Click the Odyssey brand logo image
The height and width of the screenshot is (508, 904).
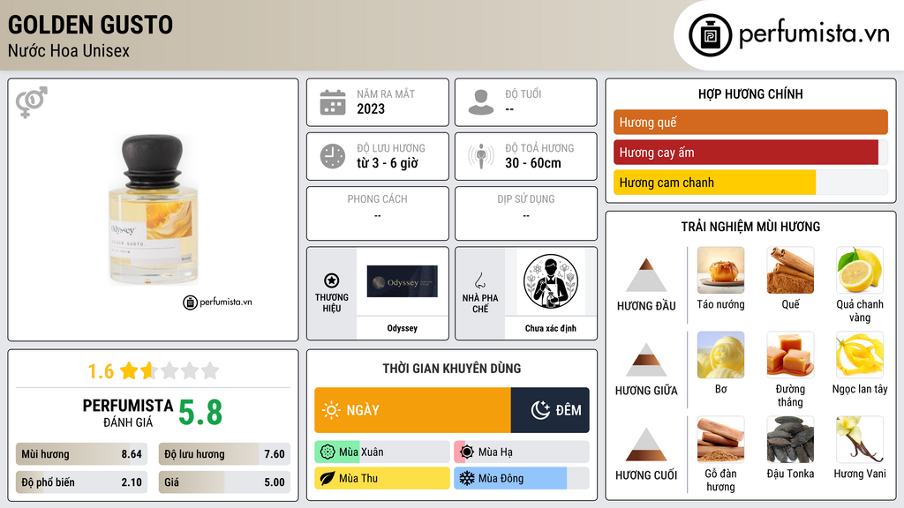[403, 281]
